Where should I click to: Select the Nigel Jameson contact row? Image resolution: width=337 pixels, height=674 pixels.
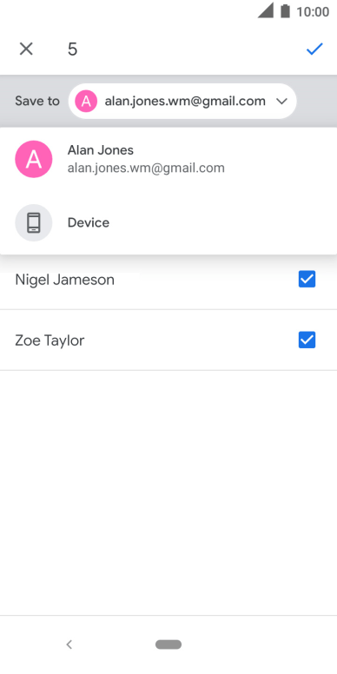[168, 280]
